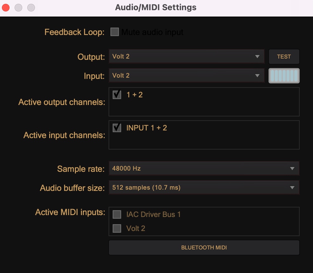
Task: Click the Input dropdown arrow
Action: pos(257,76)
